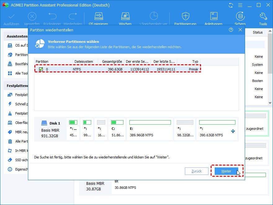The width and height of the screenshot is (273, 205).
Task: Click Alle Tools sidebar icon
Action: 10,73
